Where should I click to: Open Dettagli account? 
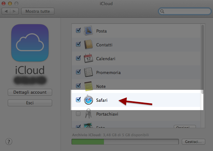pyautogui.click(x=30, y=92)
